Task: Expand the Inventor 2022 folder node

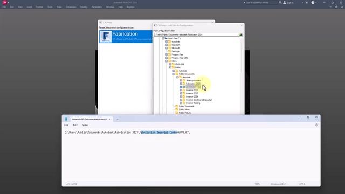Action: pos(181,90)
